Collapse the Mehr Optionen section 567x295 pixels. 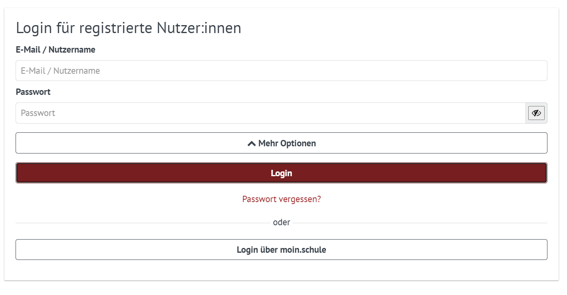pos(281,143)
